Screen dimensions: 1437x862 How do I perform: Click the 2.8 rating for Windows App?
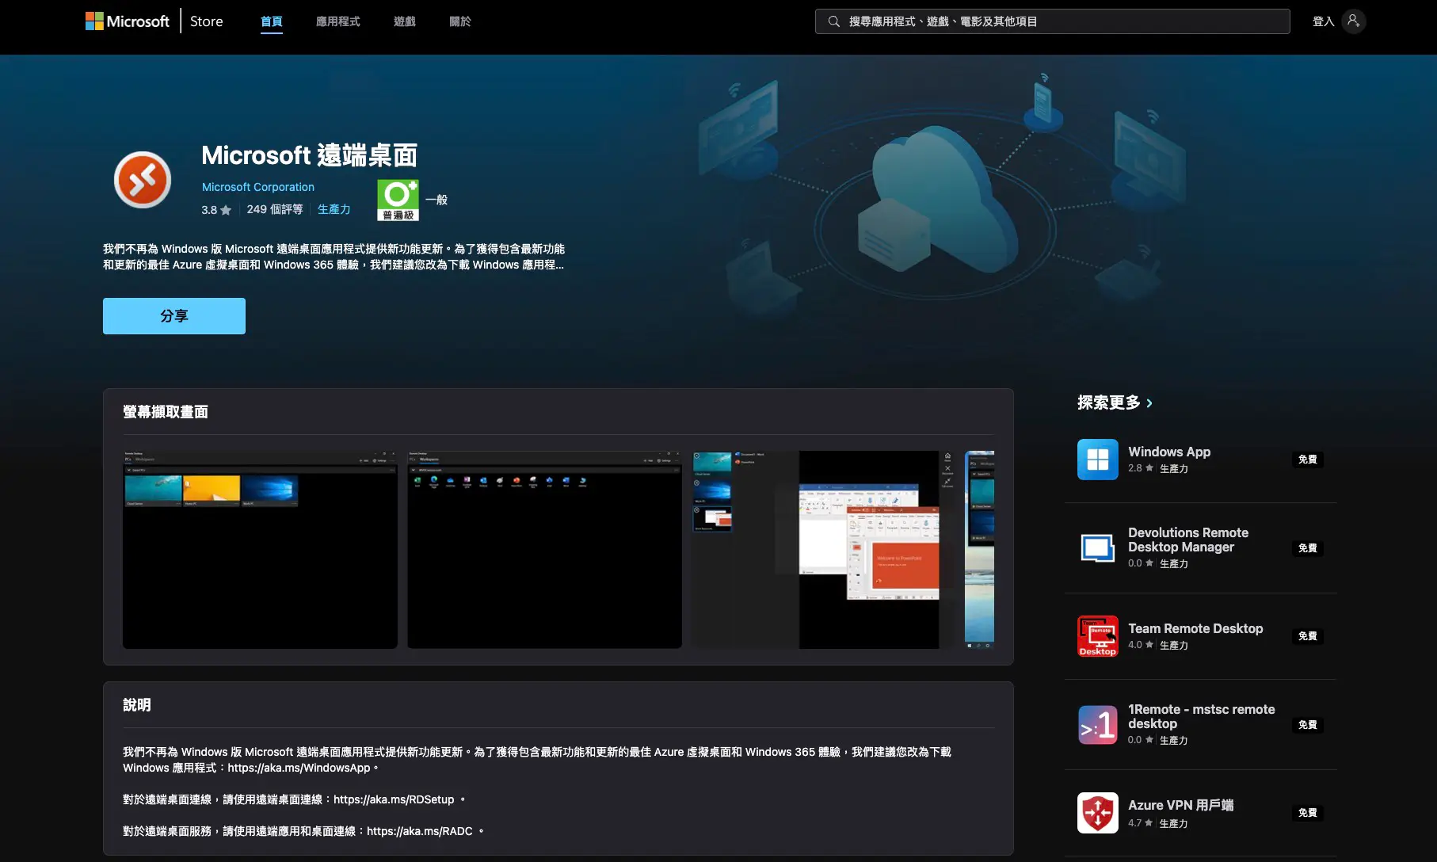click(x=1141, y=468)
